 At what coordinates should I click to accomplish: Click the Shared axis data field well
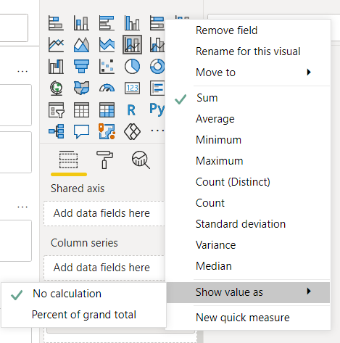click(x=104, y=213)
